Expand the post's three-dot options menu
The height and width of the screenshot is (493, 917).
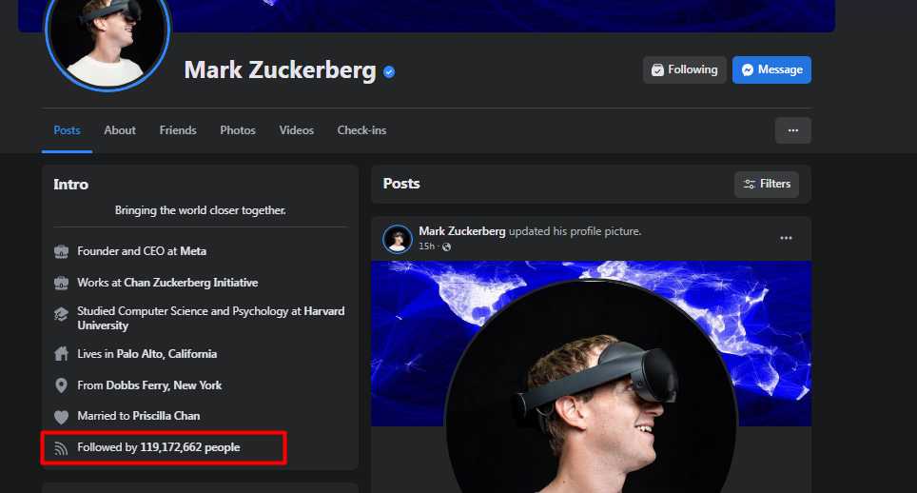click(786, 238)
